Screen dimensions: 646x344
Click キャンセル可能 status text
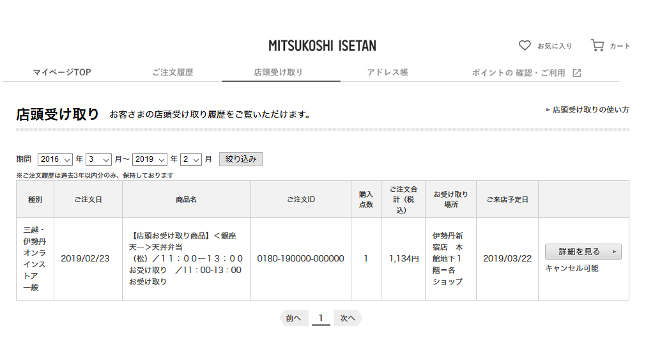pyautogui.click(x=571, y=269)
